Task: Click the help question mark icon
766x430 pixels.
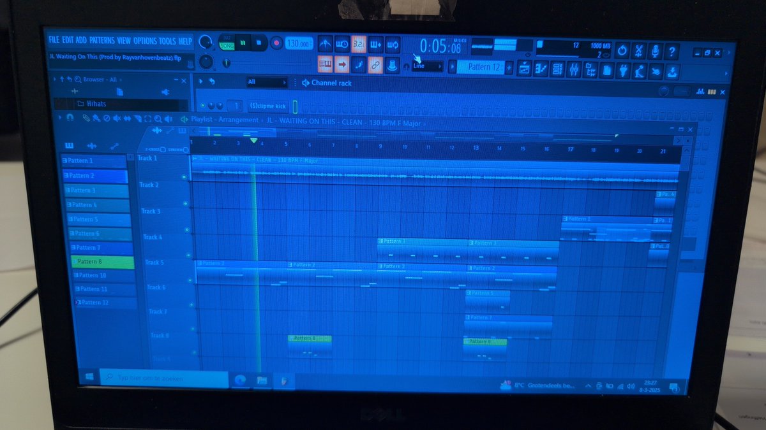Action: click(x=672, y=51)
